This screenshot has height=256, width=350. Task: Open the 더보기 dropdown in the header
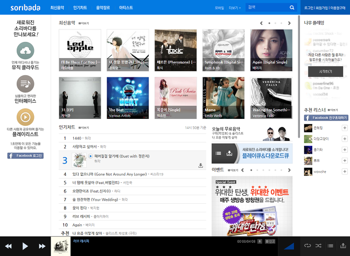pos(235,8)
